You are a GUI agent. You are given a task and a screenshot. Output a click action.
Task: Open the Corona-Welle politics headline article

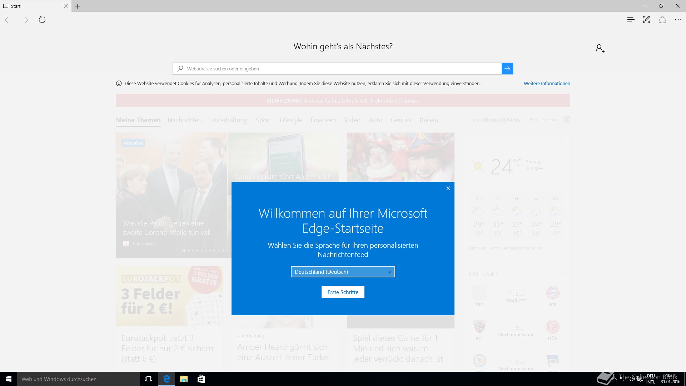pyautogui.click(x=166, y=228)
